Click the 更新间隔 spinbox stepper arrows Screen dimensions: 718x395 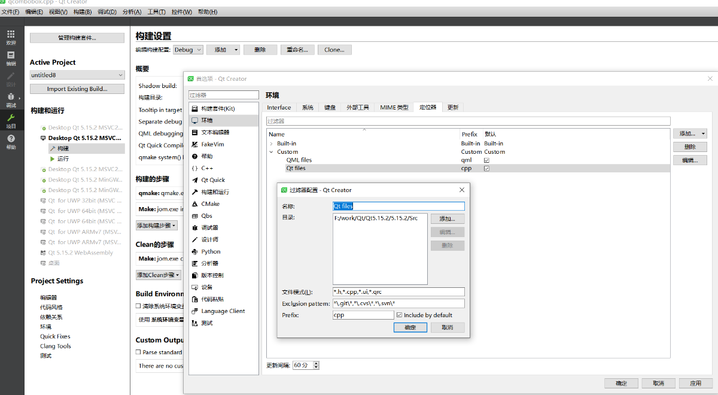point(316,365)
